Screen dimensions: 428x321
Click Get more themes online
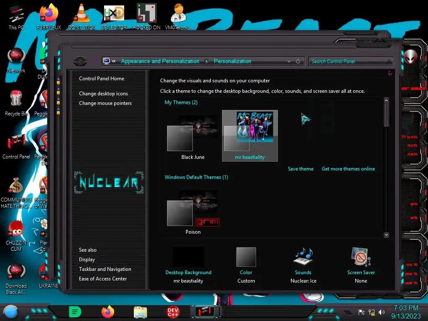coord(348,169)
